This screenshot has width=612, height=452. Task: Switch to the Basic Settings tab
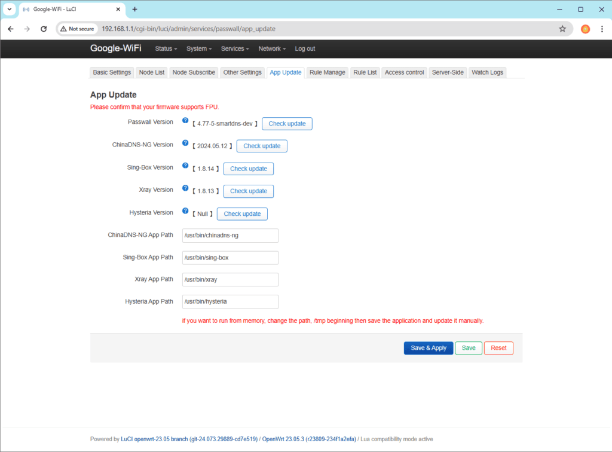(112, 72)
